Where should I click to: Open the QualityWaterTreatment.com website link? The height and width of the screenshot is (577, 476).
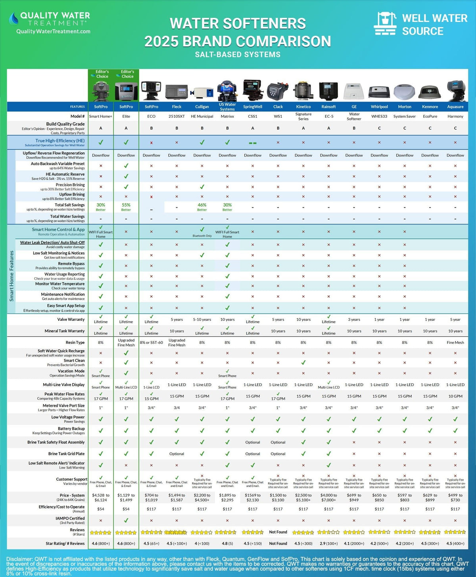pos(53,31)
